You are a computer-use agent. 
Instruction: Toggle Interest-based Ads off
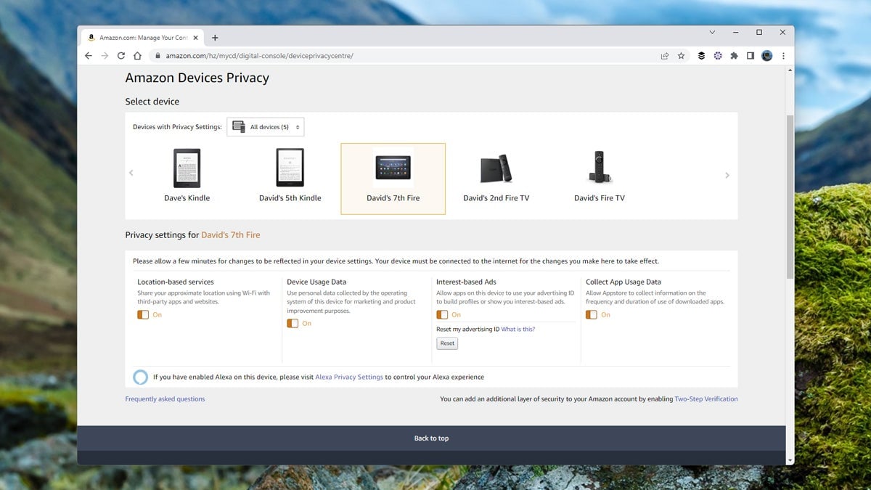[x=442, y=314]
